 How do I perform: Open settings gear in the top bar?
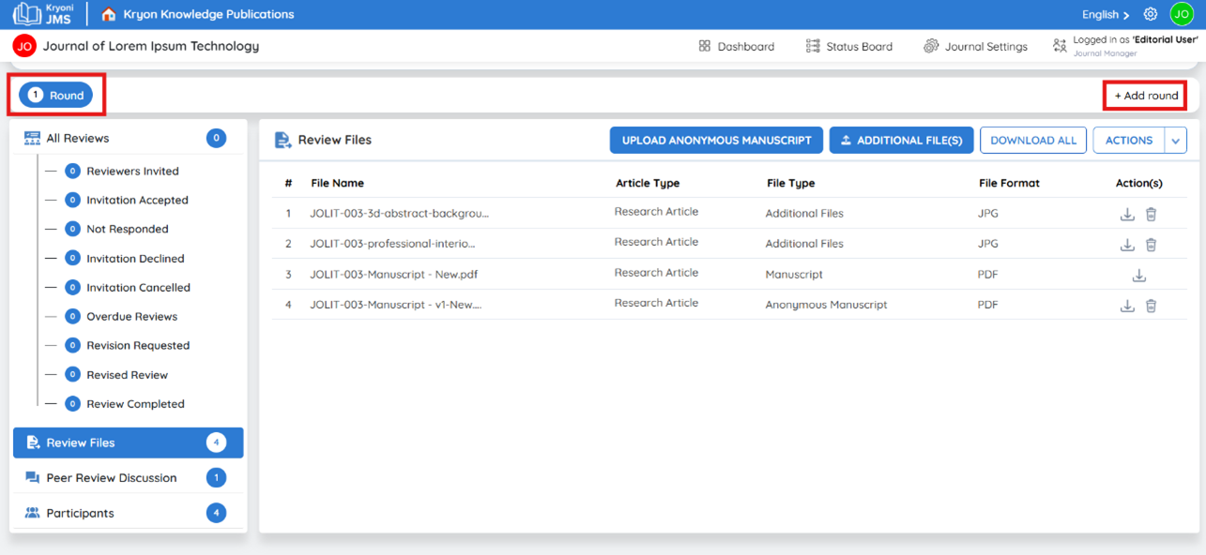point(1150,14)
